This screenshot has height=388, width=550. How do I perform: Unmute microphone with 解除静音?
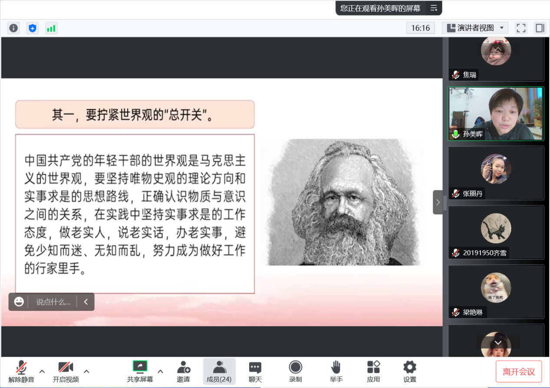pos(21,372)
